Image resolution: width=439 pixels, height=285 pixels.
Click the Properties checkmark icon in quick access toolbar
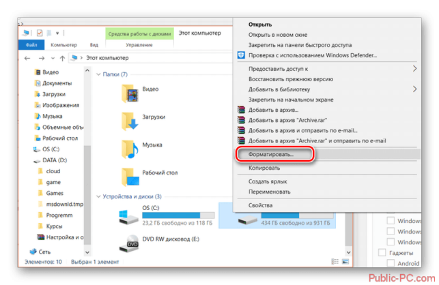click(40, 33)
